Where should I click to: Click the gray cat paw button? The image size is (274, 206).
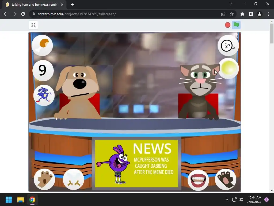coord(226,179)
